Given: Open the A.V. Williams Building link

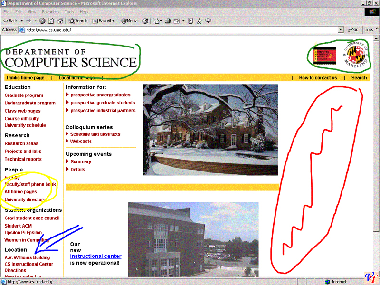Looking at the screenshot, I should point(27,257).
